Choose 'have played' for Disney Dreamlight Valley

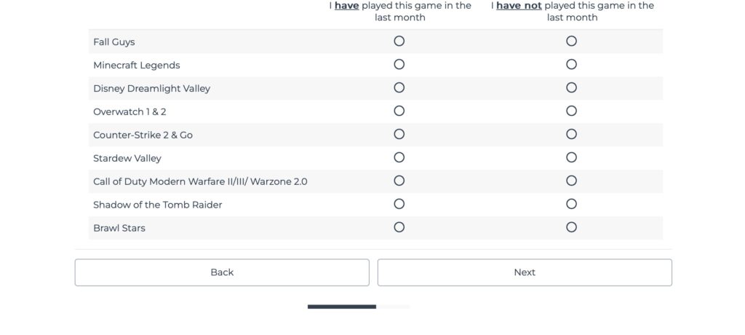tap(399, 88)
